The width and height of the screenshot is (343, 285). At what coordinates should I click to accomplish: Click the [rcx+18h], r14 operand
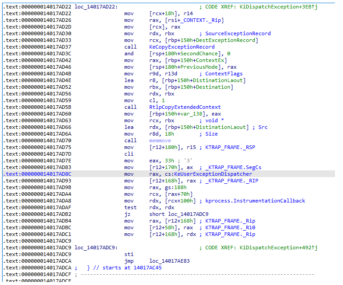(x=171, y=13)
